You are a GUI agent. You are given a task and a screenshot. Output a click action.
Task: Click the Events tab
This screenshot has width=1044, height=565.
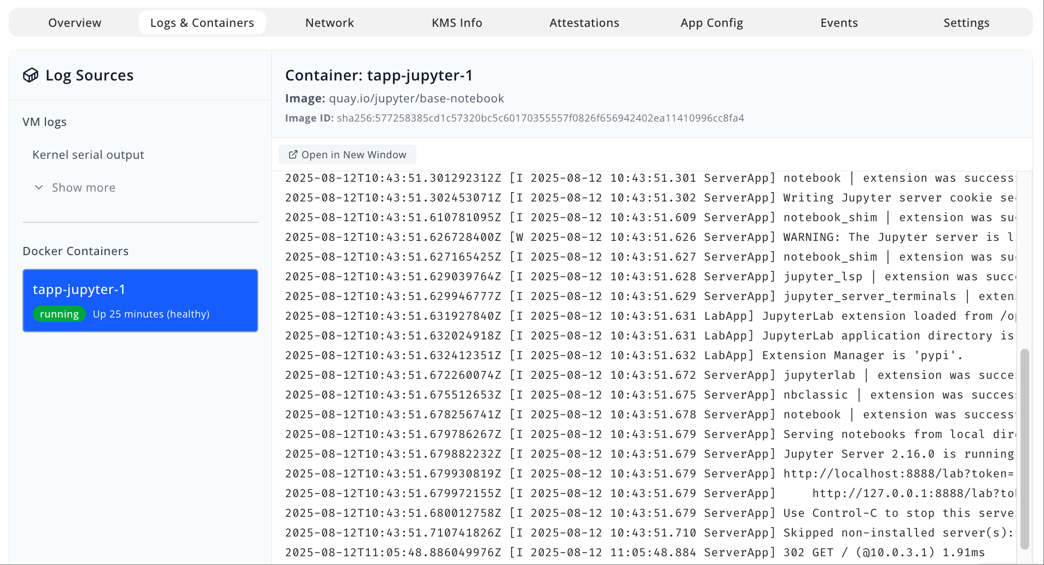point(839,22)
